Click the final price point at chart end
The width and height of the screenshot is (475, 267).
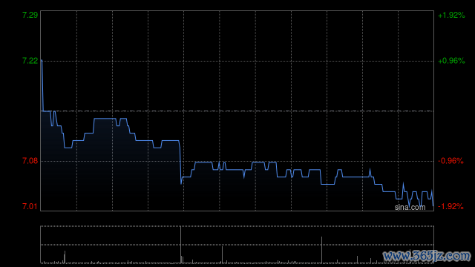[433, 205]
